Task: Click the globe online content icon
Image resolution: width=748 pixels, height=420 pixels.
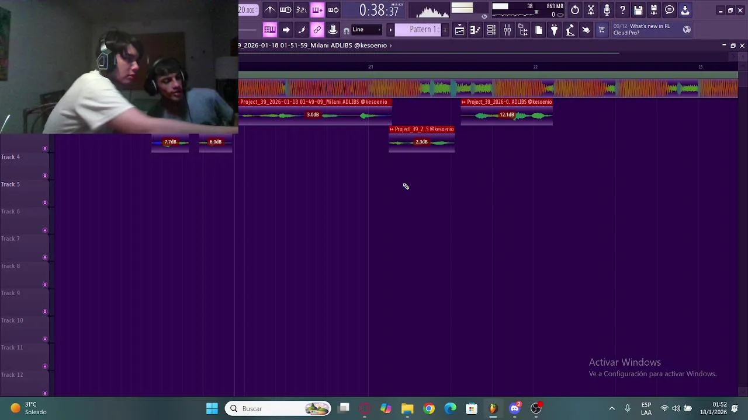Action: tap(687, 30)
